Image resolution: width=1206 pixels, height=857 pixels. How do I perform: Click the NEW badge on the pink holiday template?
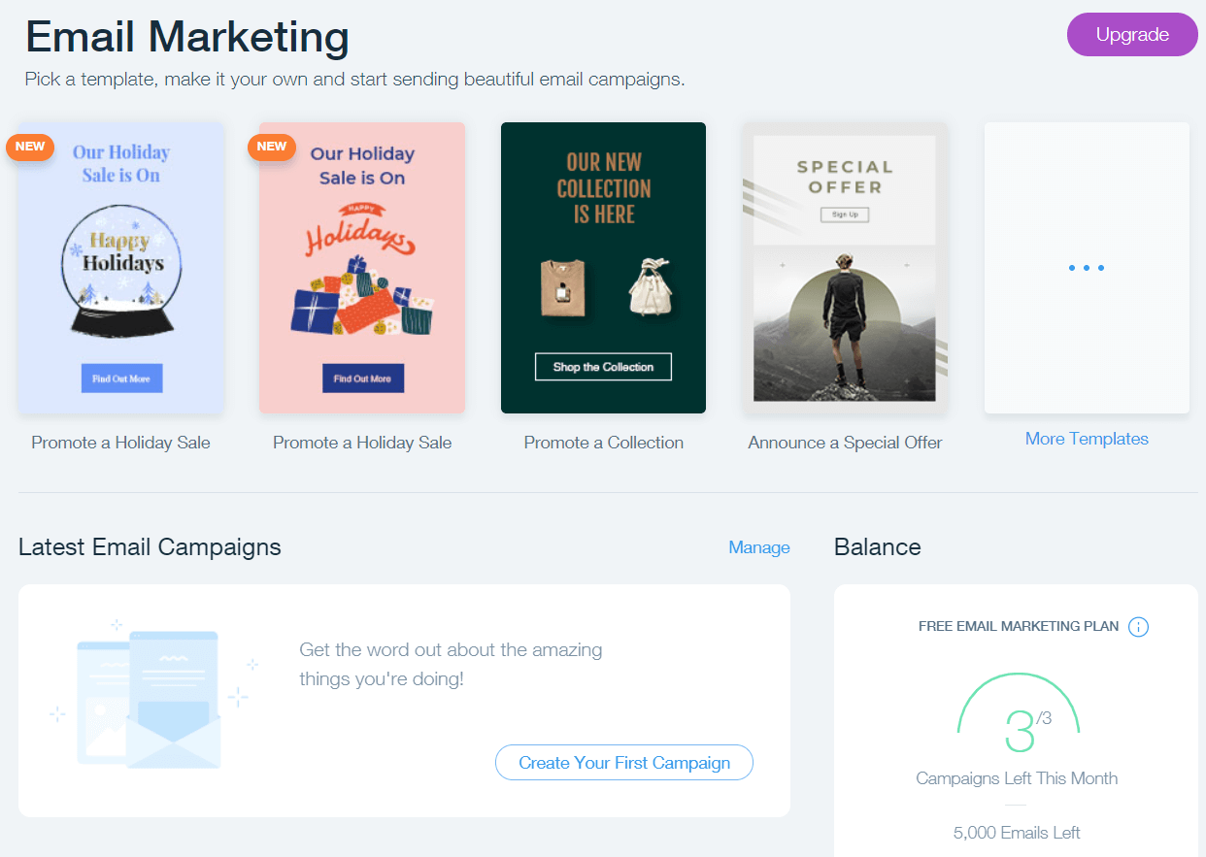tap(271, 147)
